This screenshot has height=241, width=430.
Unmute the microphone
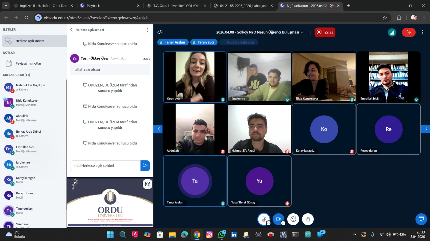pyautogui.click(x=264, y=219)
